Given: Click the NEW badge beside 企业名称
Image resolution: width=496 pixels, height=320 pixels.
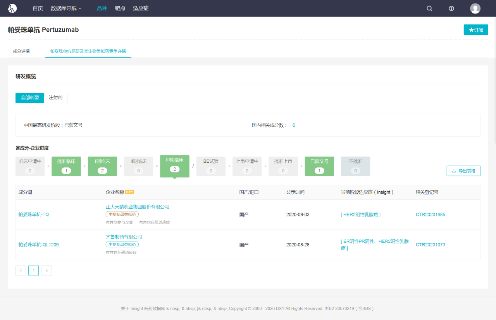Looking at the screenshot, I should coord(129,192).
